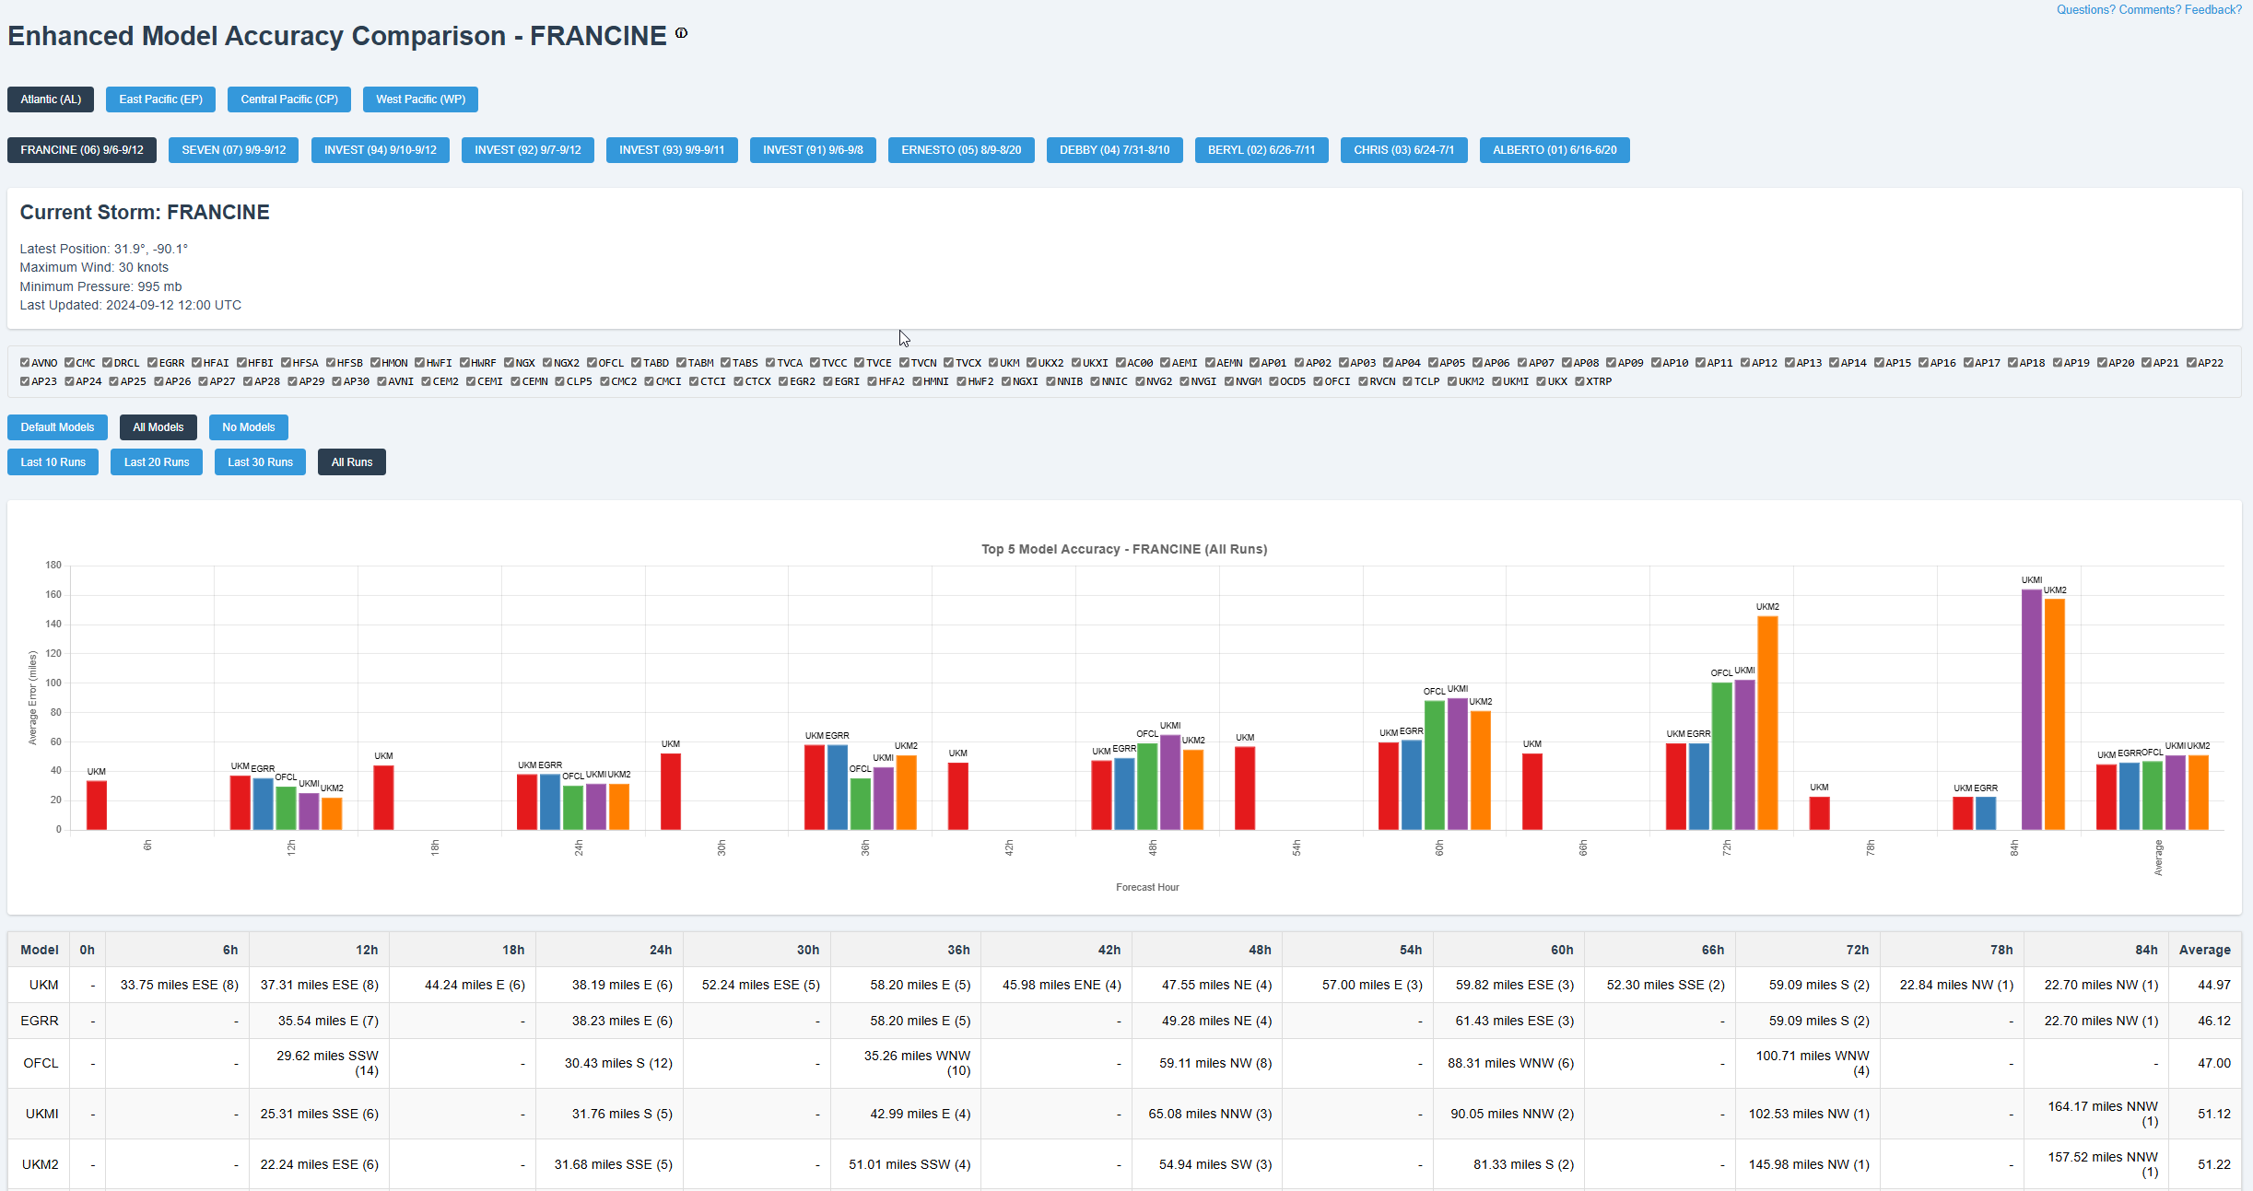
Task: Click the red UKM bar at 6h
Action: point(97,805)
